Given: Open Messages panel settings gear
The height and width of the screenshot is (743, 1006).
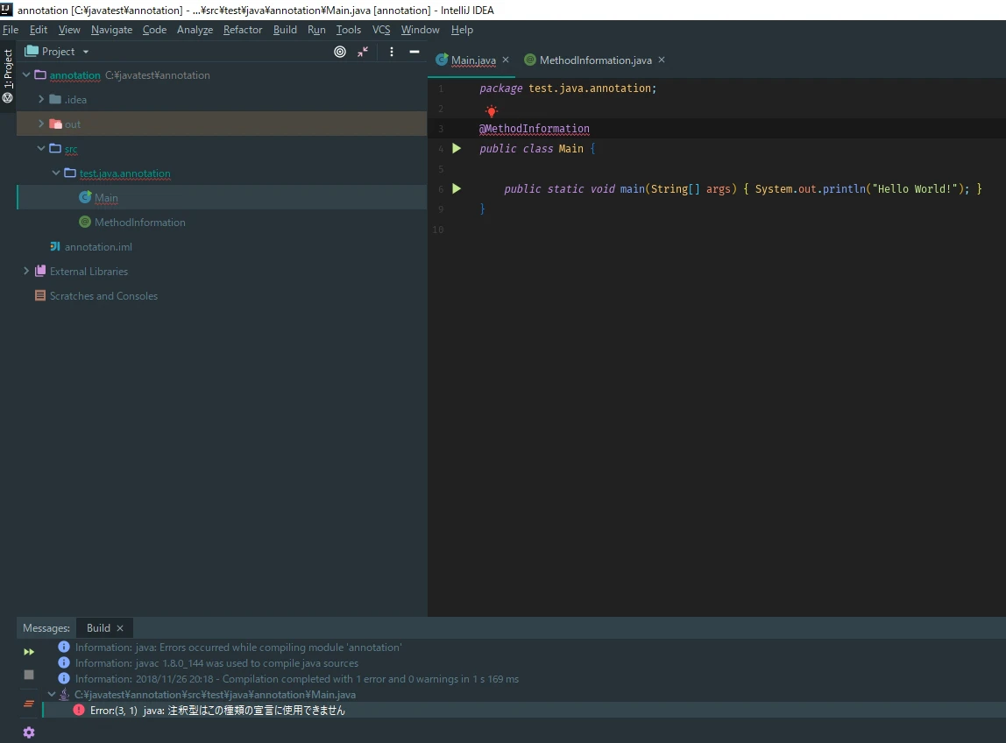Looking at the screenshot, I should [x=29, y=732].
